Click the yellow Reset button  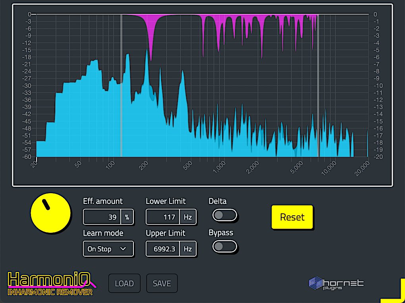(x=292, y=217)
